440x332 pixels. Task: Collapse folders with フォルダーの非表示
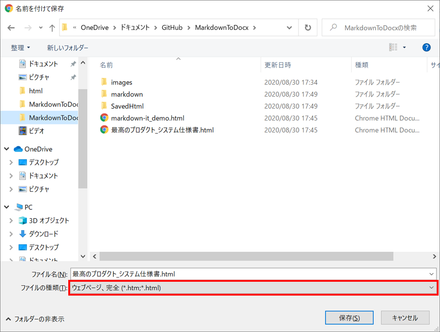pyautogui.click(x=36, y=319)
